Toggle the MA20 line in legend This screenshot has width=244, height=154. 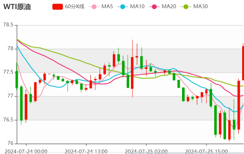point(163,7)
